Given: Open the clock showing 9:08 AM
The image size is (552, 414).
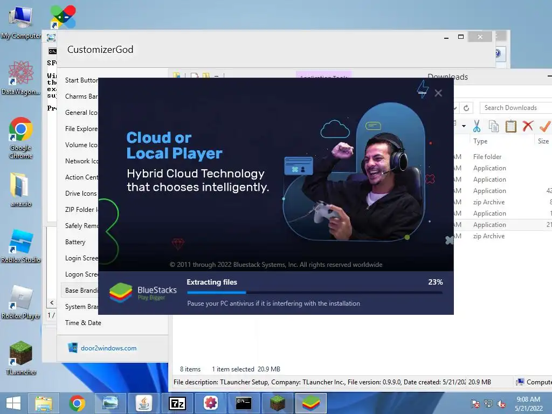Looking at the screenshot, I should [x=528, y=404].
